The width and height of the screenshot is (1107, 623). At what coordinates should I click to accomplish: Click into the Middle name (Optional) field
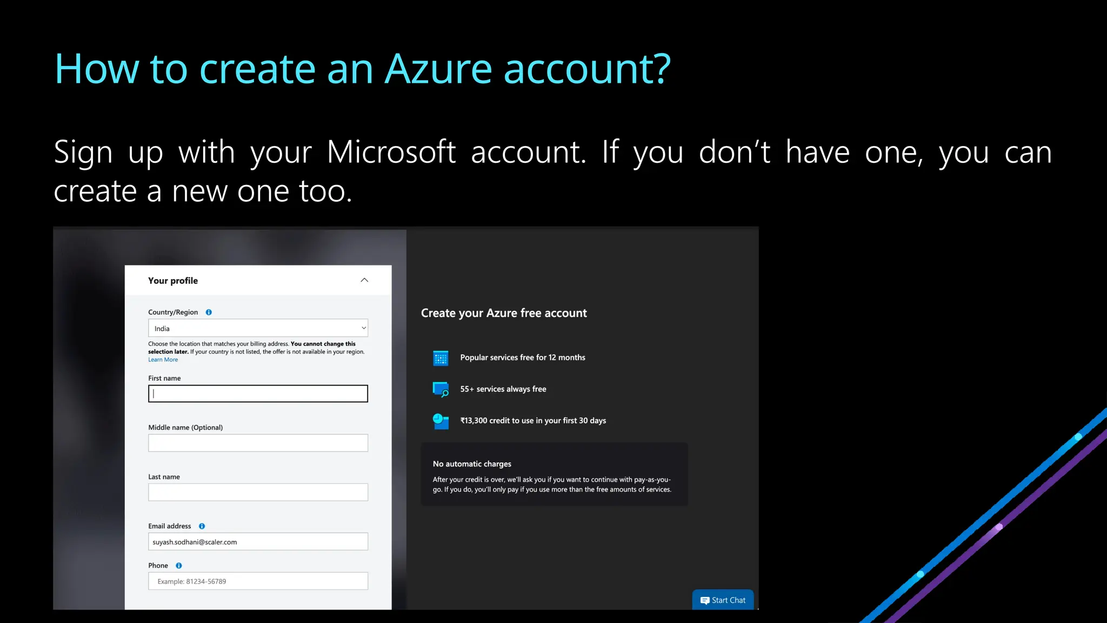(x=258, y=443)
